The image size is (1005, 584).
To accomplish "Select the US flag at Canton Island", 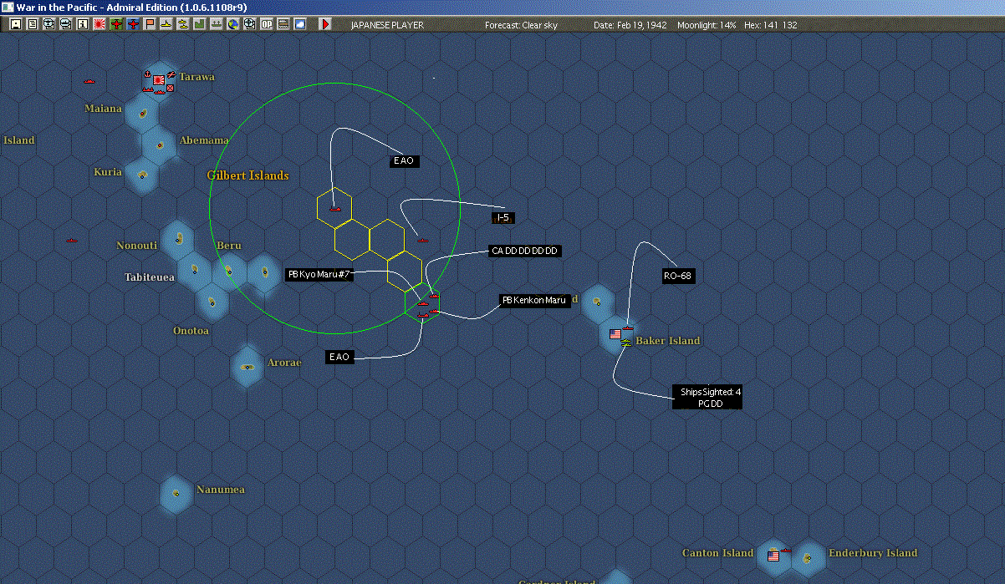I will (773, 556).
